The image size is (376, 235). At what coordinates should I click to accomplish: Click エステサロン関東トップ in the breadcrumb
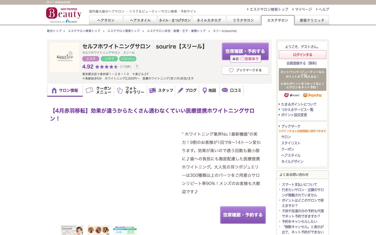(x=123, y=31)
